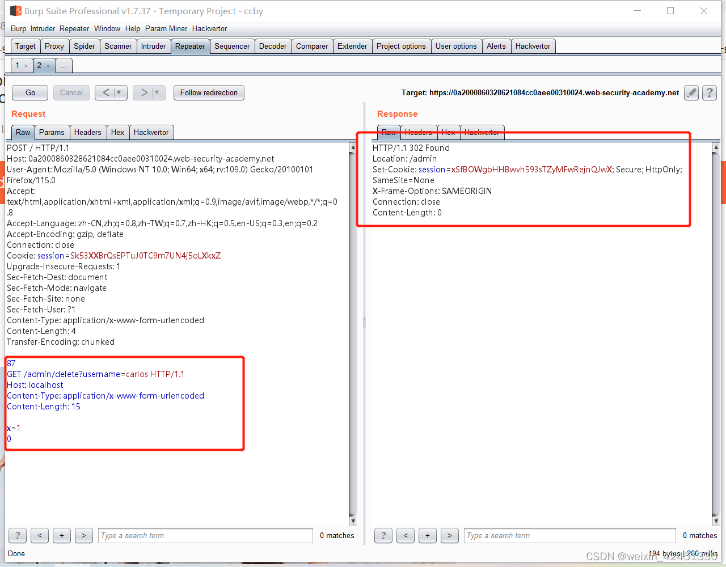Select request Params view tab
Viewport: 726px width, 567px height.
point(52,132)
